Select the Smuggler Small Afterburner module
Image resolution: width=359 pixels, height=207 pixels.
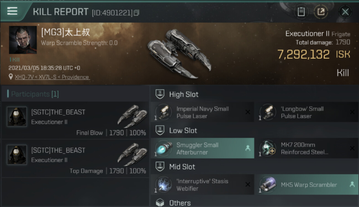(x=202, y=148)
